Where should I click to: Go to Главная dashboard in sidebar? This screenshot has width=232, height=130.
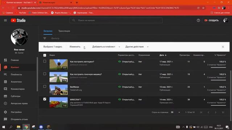[x=14, y=60]
